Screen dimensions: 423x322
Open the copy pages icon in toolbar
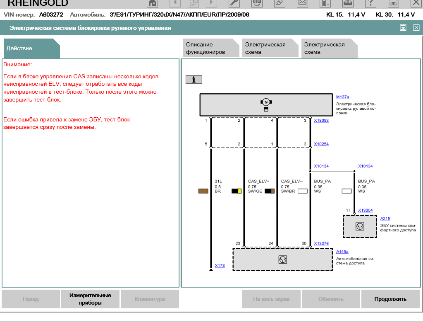pos(193,3)
